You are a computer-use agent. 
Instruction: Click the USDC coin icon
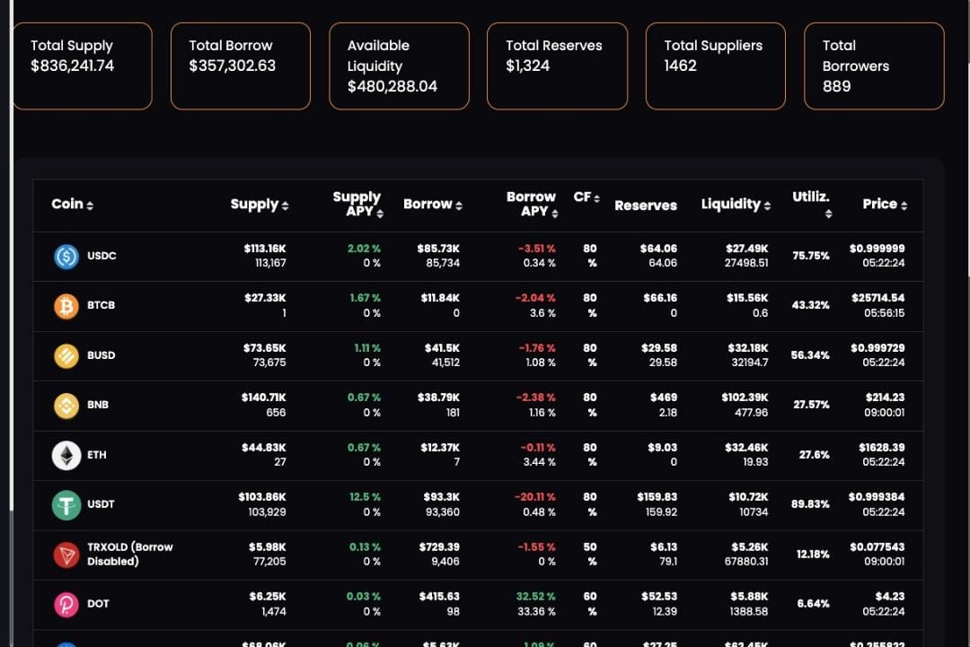65,256
